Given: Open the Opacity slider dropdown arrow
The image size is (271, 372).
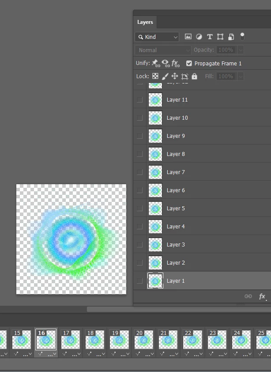Looking at the screenshot, I should (241, 50).
